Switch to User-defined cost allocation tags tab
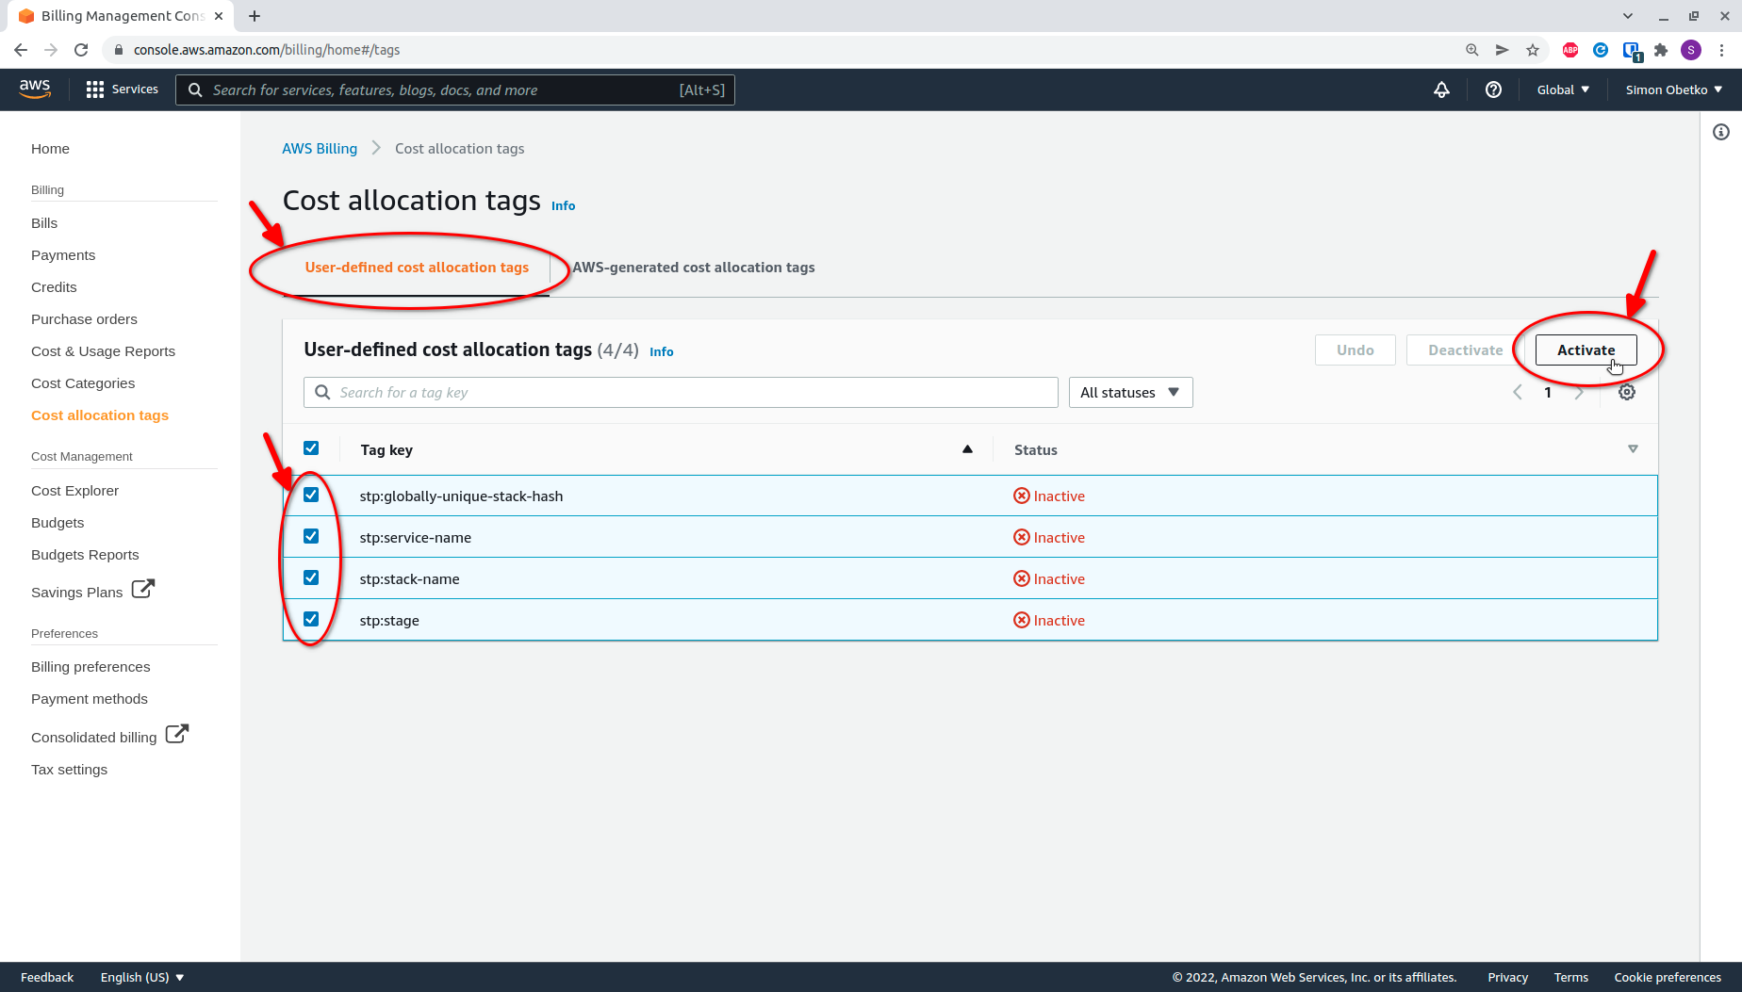The width and height of the screenshot is (1742, 992). tap(417, 268)
